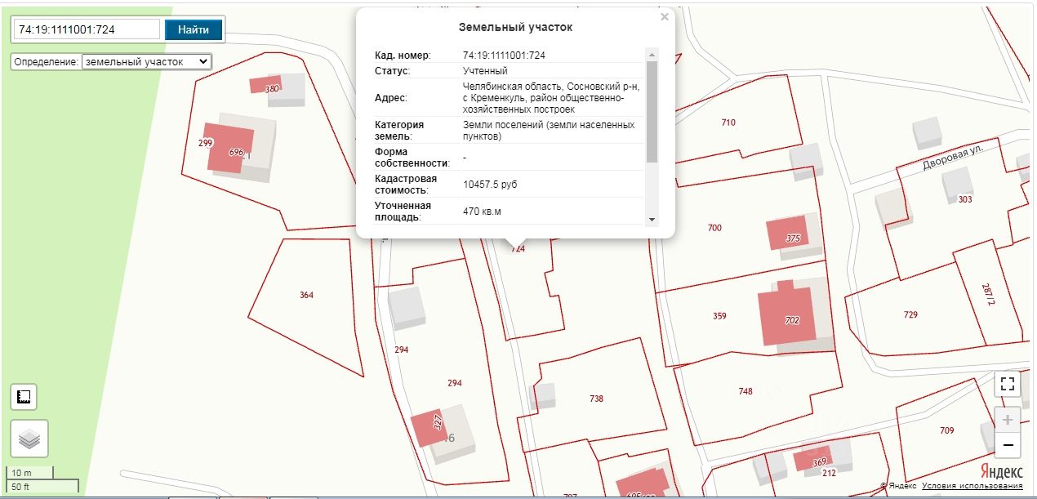Screen dimensions: 1037x499
Task: Focus the cadastral number search field
Action: 87,29
